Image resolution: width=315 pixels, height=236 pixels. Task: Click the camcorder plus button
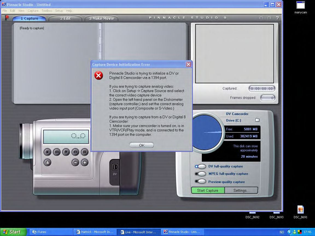(84, 163)
